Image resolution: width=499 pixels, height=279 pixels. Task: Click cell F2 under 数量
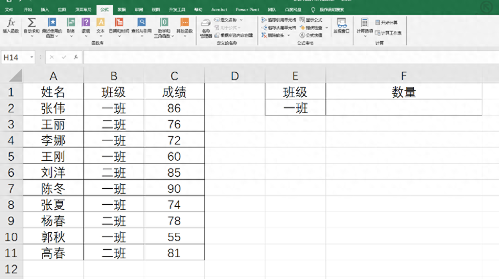point(404,107)
